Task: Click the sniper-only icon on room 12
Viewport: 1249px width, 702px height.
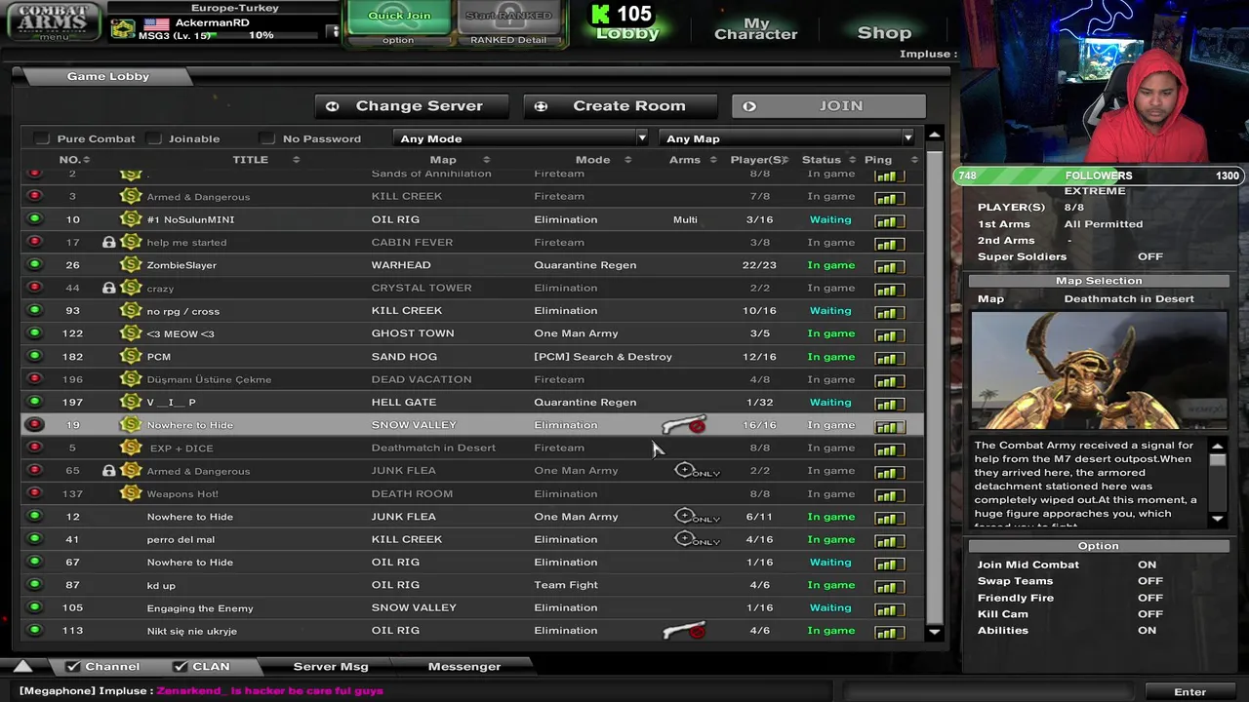Action: [697, 516]
